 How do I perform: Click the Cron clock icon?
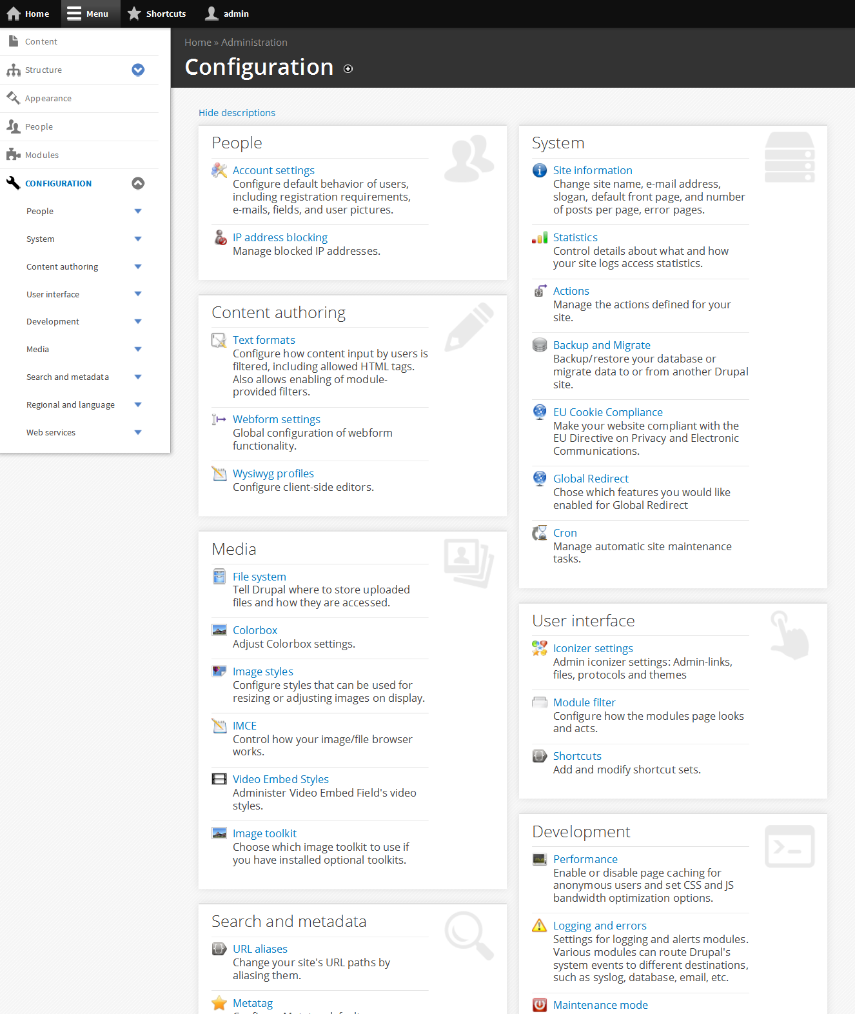(x=540, y=533)
